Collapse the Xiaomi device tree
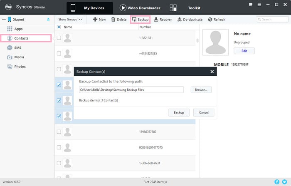The height and width of the screenshot is (186, 291). [x=4, y=20]
